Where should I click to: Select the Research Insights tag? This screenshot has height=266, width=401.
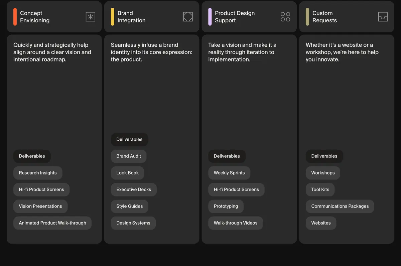[38, 173]
